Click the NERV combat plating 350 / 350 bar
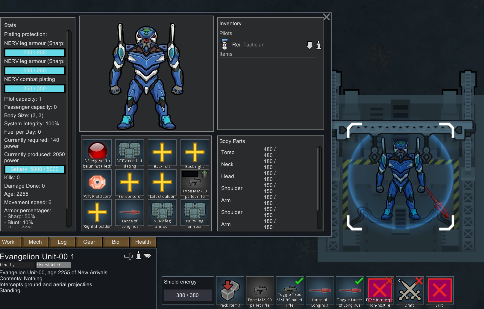Image resolution: width=484 pixels, height=309 pixels. (35, 88)
